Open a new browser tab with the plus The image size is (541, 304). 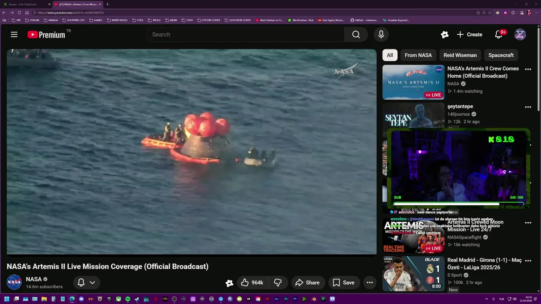[x=107, y=4]
